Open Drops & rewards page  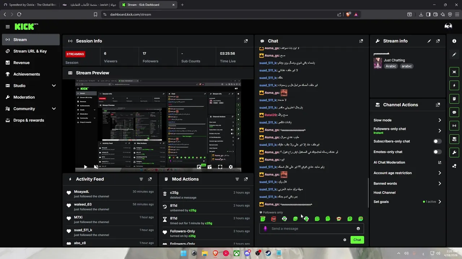pos(31,120)
